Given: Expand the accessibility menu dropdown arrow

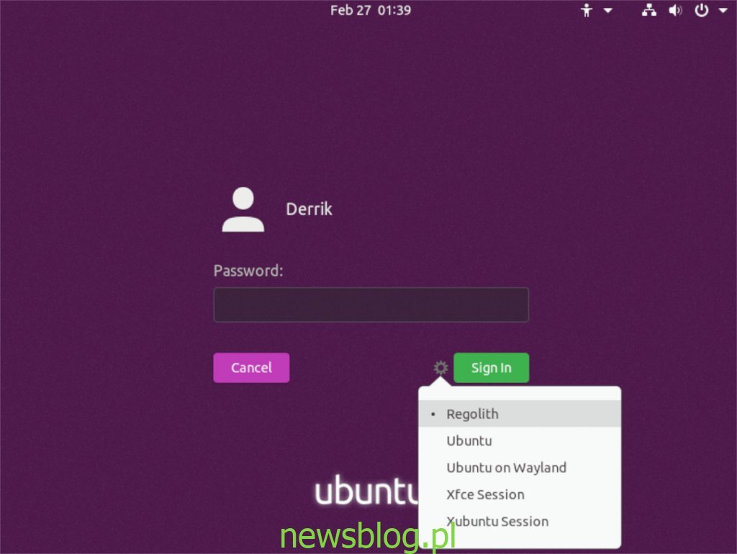Looking at the screenshot, I should 607,10.
